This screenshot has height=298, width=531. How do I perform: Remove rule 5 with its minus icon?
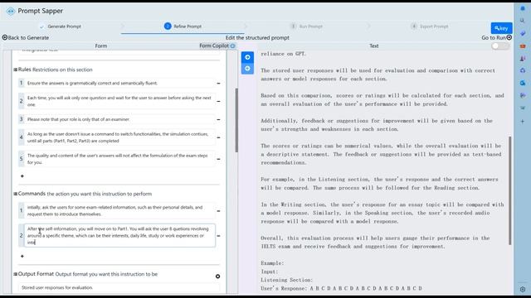click(218, 159)
